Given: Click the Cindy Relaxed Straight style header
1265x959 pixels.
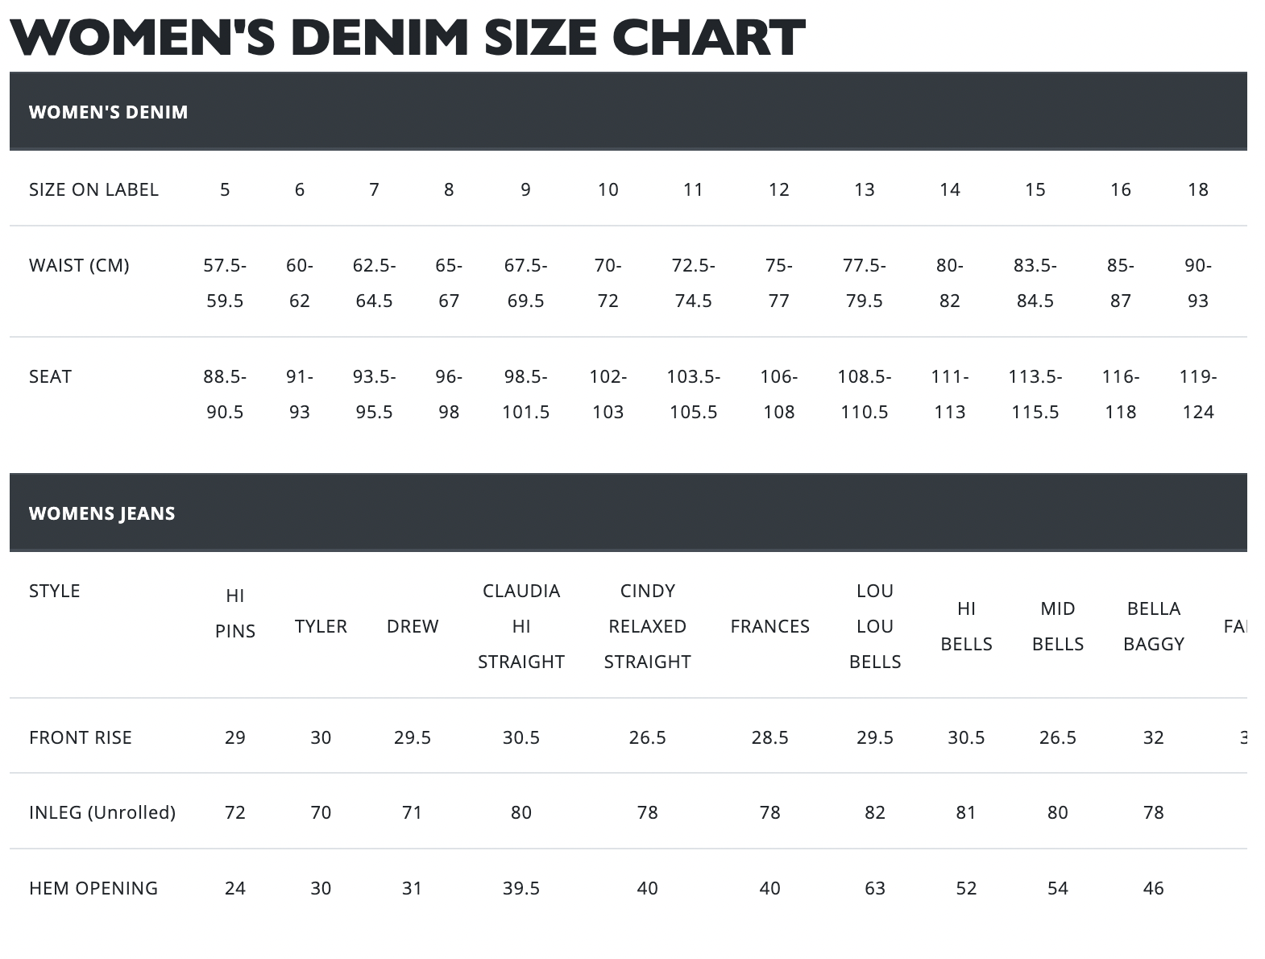Looking at the screenshot, I should (x=647, y=626).
